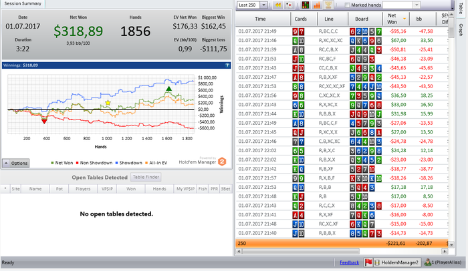Image resolution: width=468 pixels, height=271 pixels.
Task: Select the hand with line C,XC,XC,X
Action: 342,95
